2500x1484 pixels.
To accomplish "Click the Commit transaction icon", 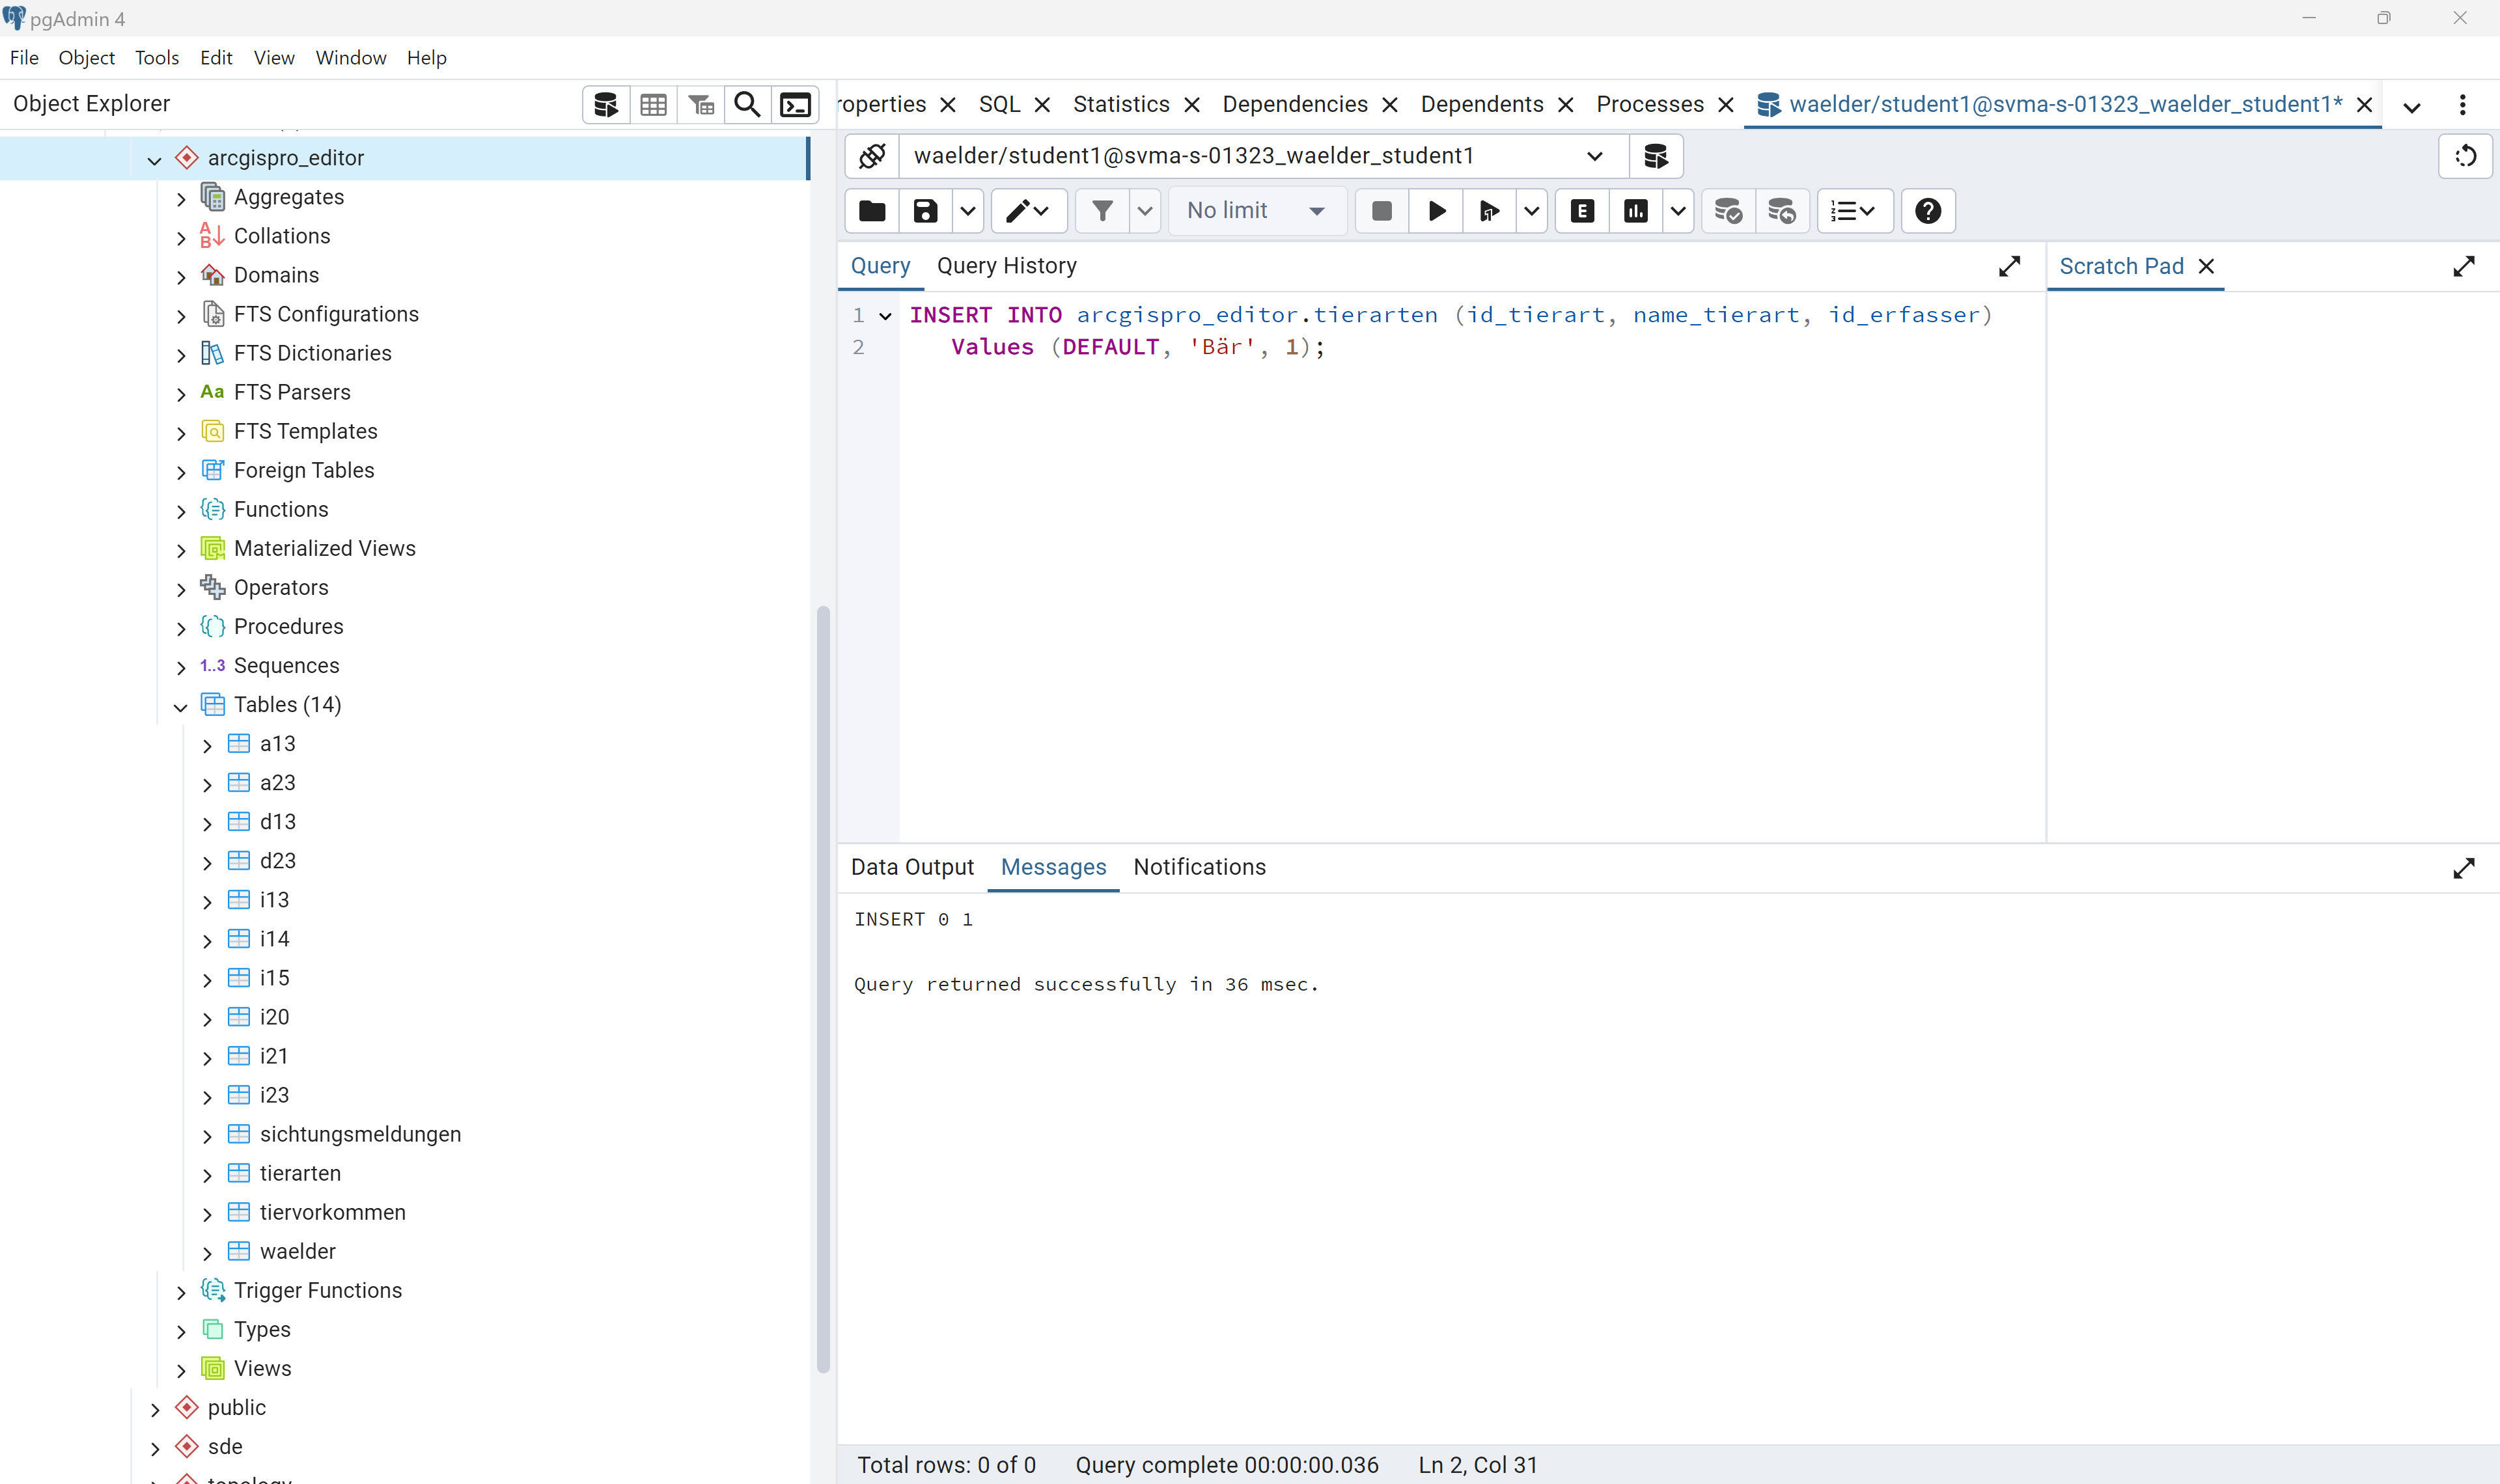I will click(x=1727, y=211).
